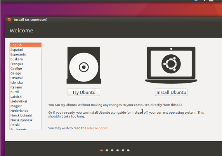Pick Hrvatski in the language list

pos(26,78)
